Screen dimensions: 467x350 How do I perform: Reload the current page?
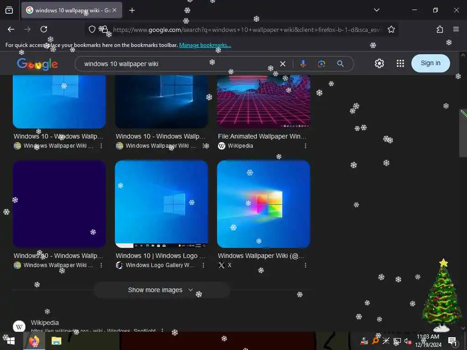coord(44,29)
